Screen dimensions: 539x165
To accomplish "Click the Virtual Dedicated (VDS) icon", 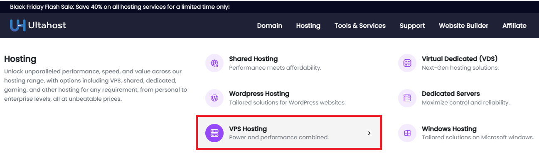I will tap(407, 63).
